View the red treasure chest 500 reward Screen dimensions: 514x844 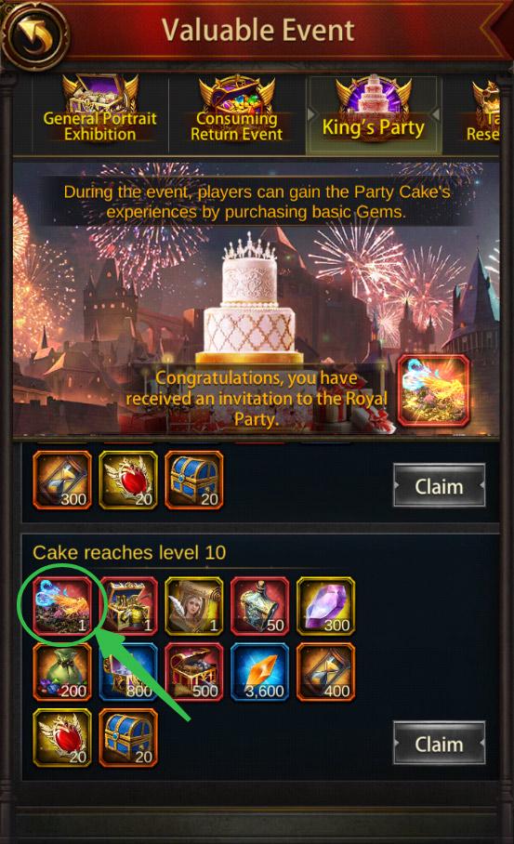(193, 672)
